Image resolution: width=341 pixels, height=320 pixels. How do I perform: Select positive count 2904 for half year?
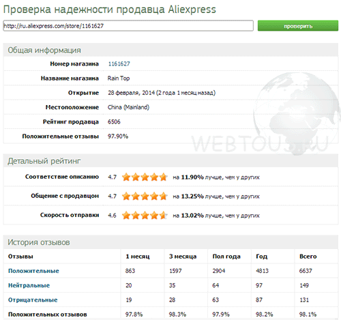(219, 271)
